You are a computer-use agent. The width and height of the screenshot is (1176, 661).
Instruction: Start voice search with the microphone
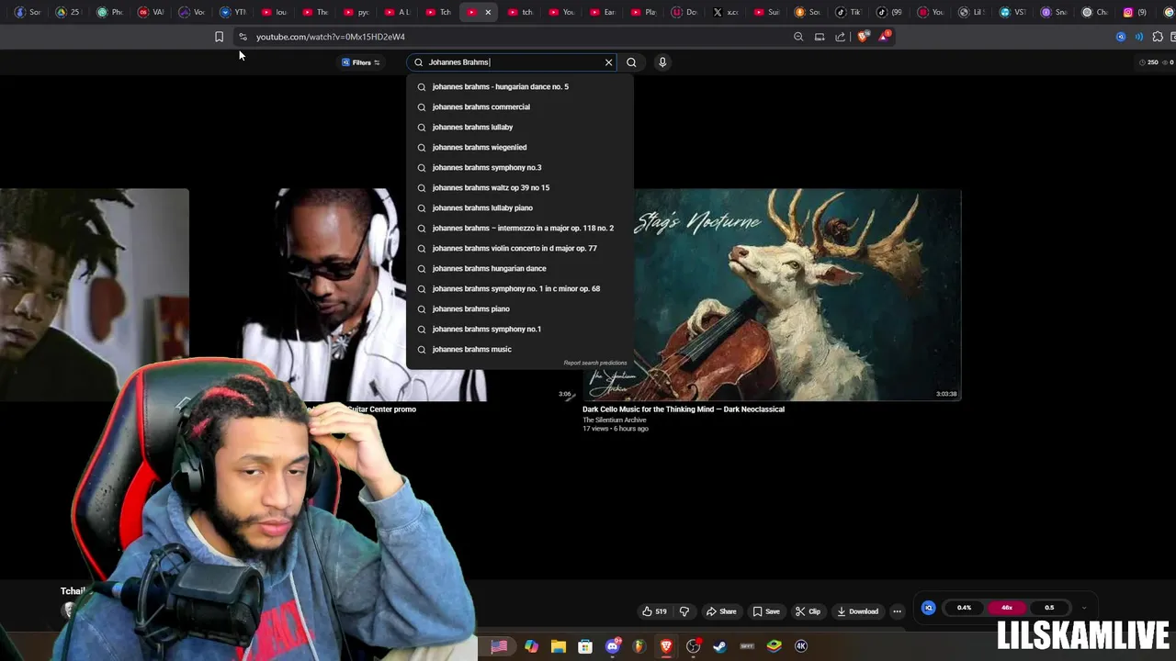tap(662, 62)
